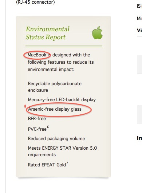Viewport: 142px width, 193px height.
Task: Click the 'designed with the' text
Action: point(71,55)
